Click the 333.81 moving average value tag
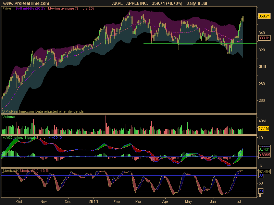Screen dimensions: 274x205 264,38
